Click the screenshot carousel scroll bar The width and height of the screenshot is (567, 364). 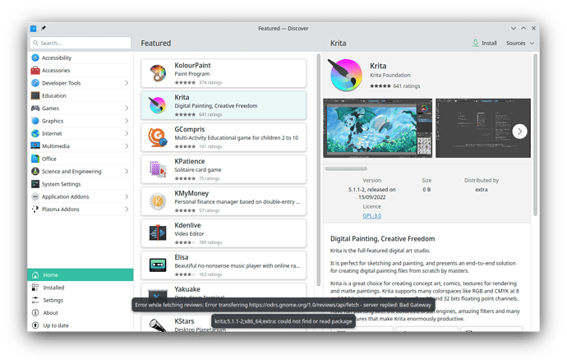click(x=346, y=168)
